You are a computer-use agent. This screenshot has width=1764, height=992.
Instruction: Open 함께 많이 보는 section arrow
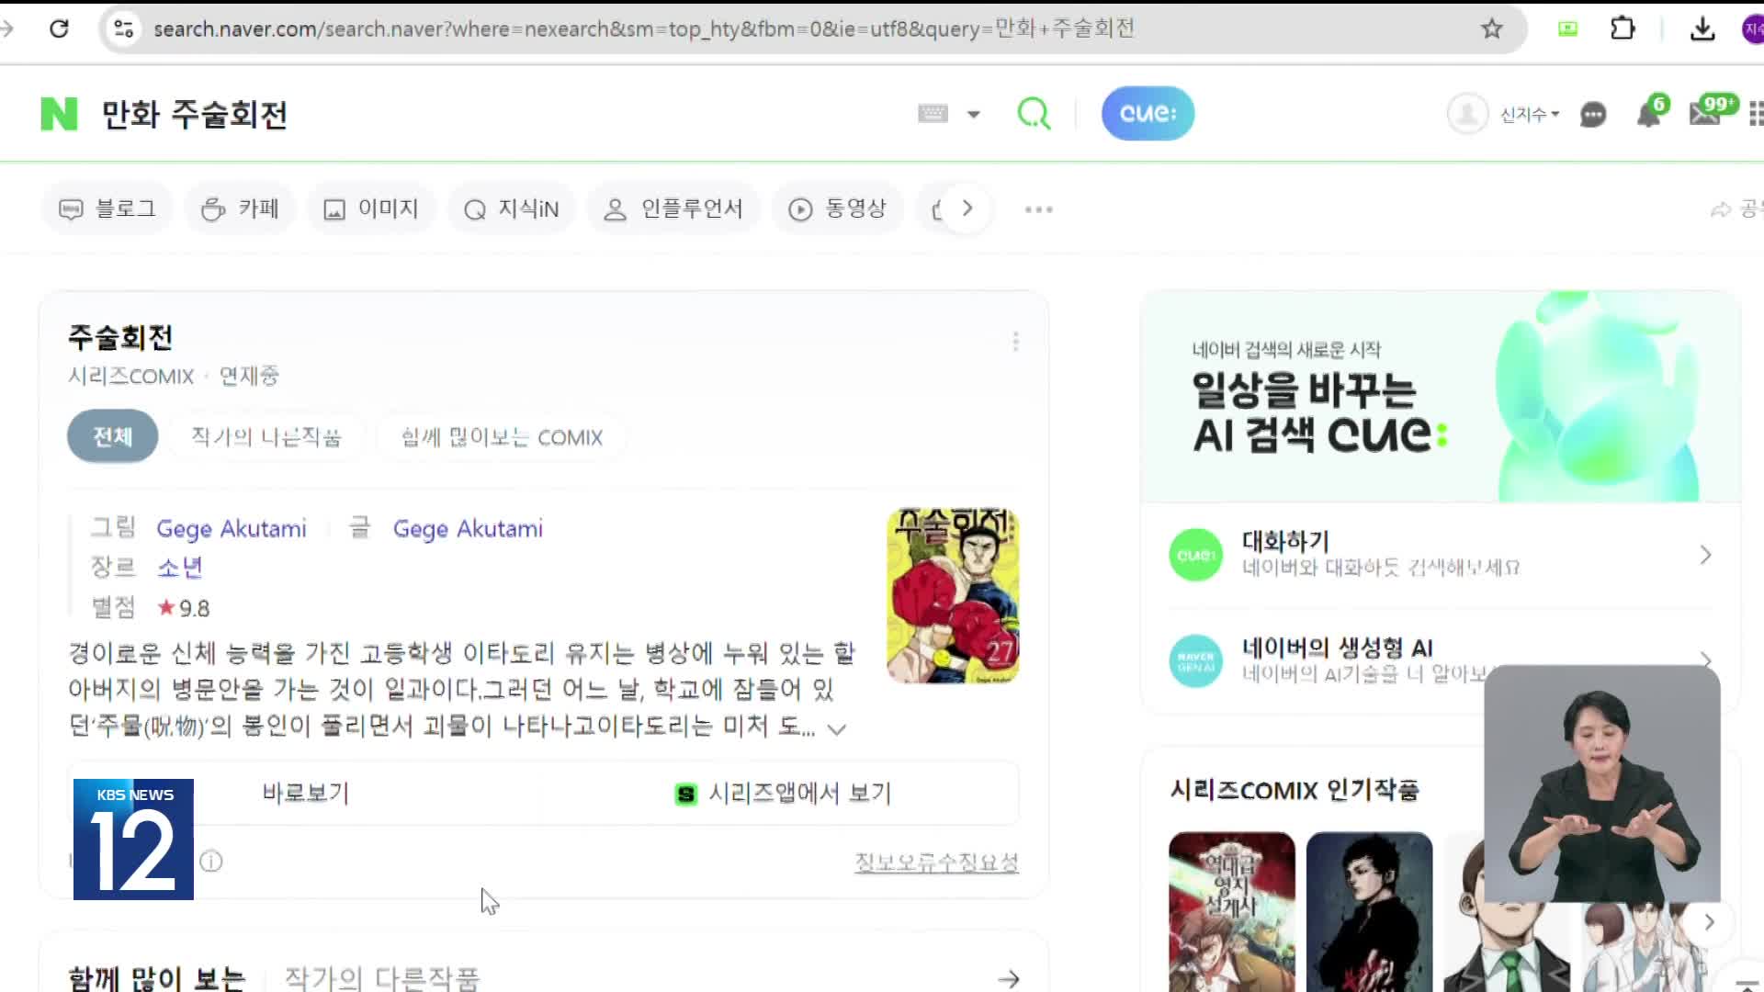(x=1009, y=979)
